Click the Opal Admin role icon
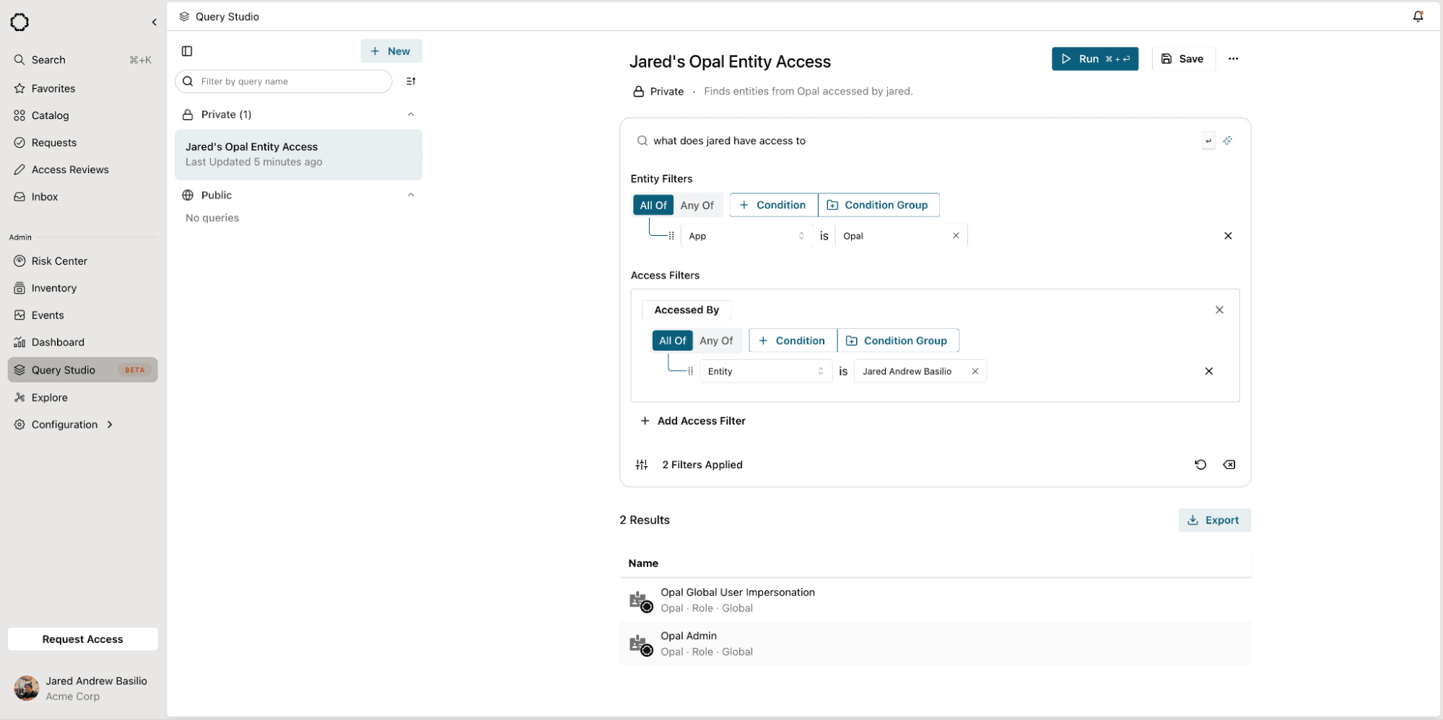 [x=641, y=644]
